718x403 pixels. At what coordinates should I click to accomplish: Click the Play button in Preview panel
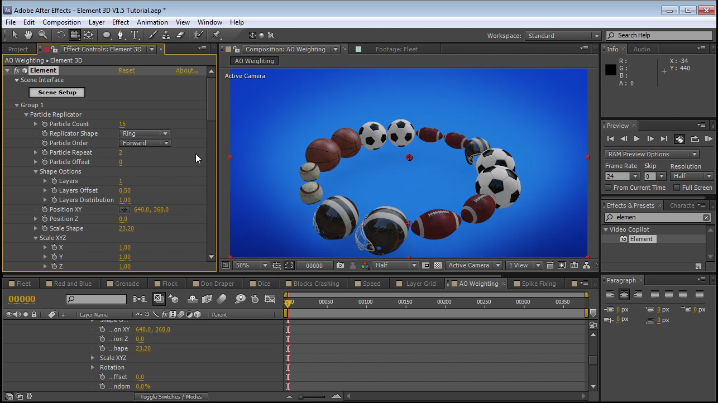[x=636, y=139]
